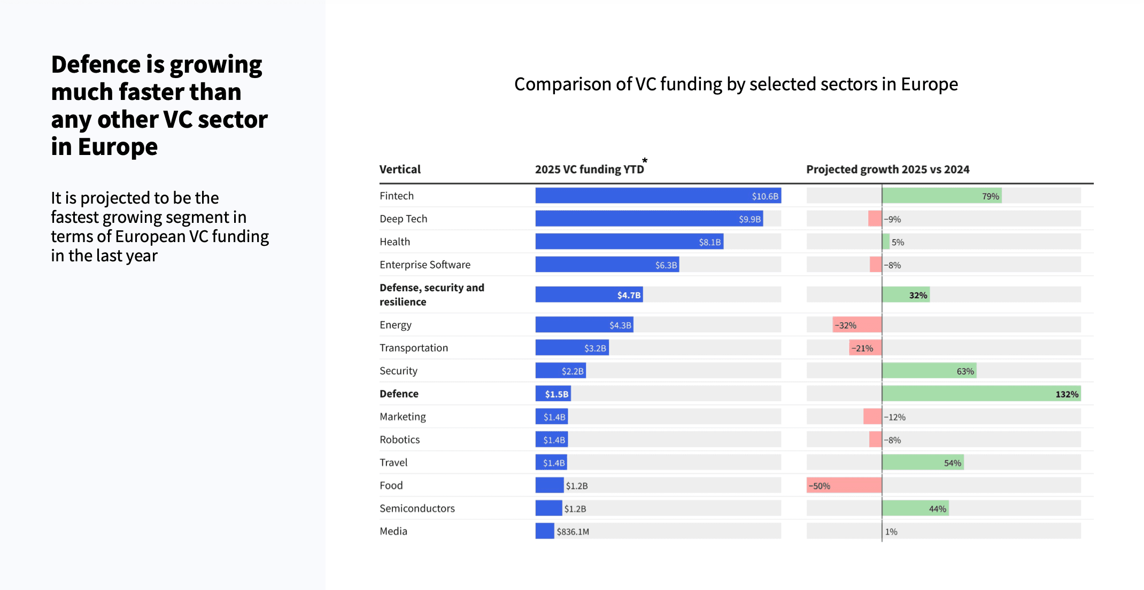Viewport: 1144px width, 590px height.
Task: Click the Media $836.1M value label
Action: (x=573, y=532)
